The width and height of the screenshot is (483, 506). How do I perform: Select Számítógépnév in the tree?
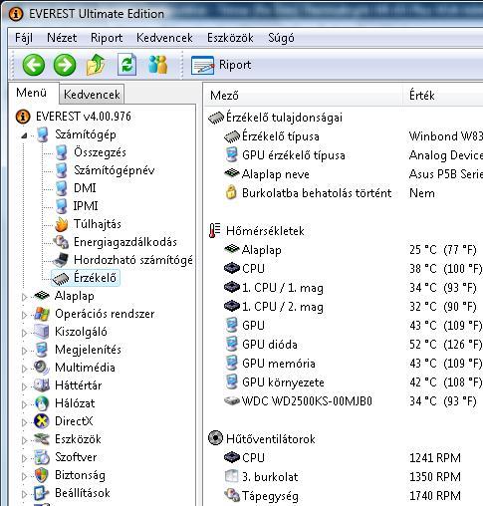(x=115, y=170)
